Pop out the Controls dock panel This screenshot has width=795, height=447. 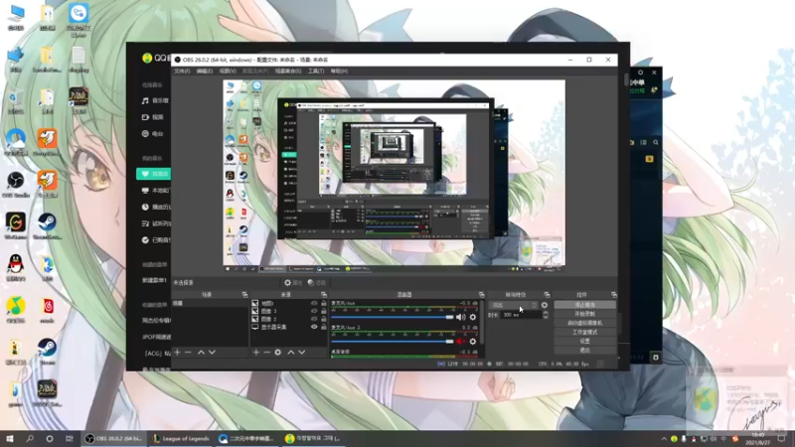click(x=614, y=294)
